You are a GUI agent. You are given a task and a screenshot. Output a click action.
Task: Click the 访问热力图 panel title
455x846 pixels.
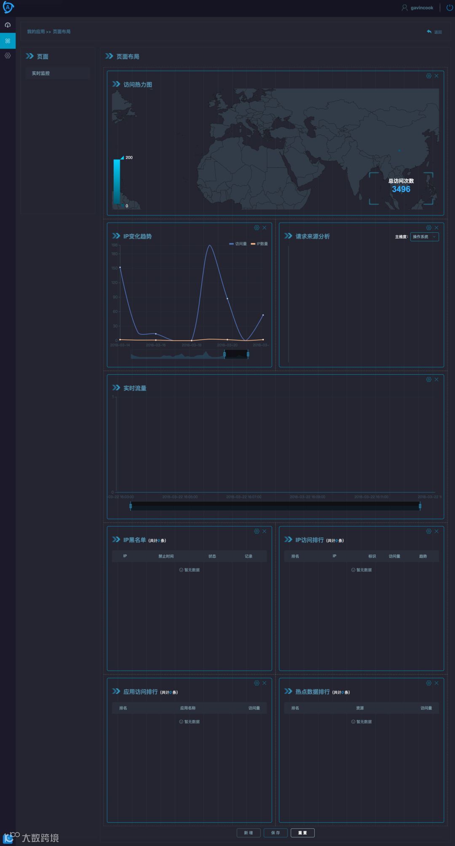coord(138,85)
